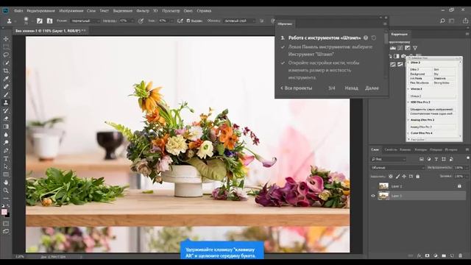Screen dimensions: 471x265
Task: Switch to the История tab
Action: 451,149
